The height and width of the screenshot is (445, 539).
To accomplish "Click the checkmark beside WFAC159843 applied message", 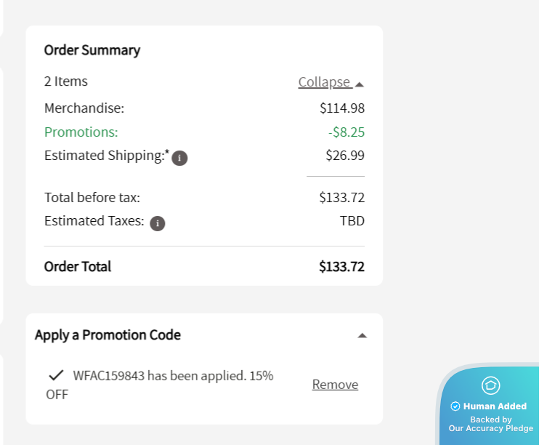I will [56, 374].
